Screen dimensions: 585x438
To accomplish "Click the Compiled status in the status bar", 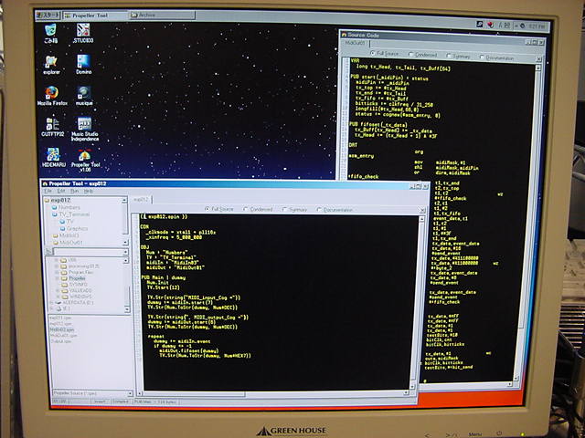I will click(x=122, y=401).
